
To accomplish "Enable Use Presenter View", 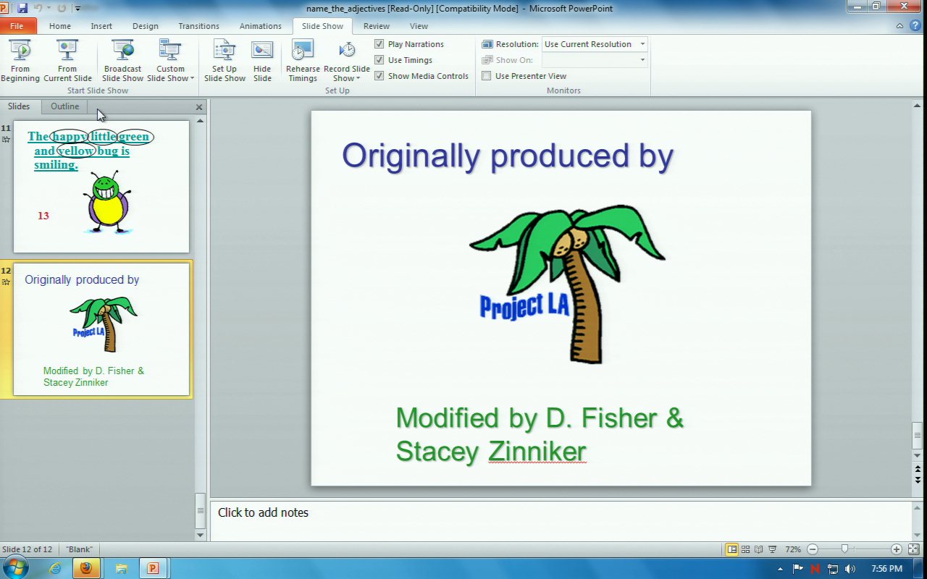I will 487,76.
